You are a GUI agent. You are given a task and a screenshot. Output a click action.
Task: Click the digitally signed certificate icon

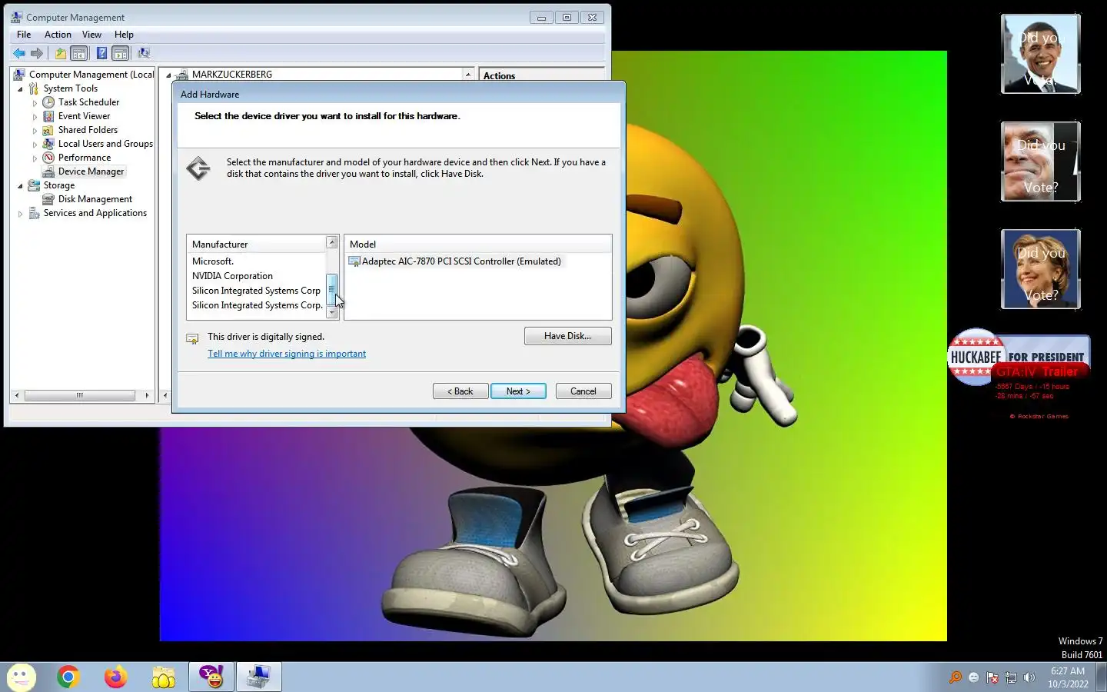192,338
